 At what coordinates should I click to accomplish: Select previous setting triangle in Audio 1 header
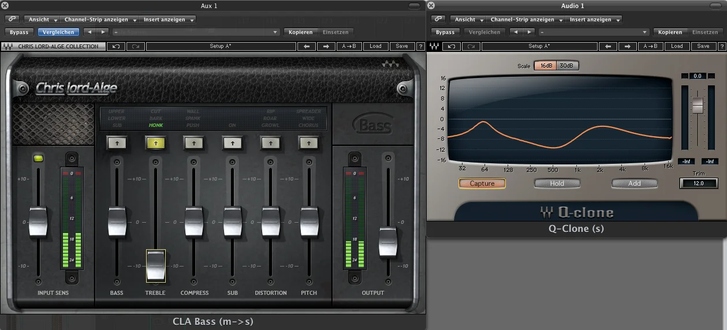(x=516, y=32)
